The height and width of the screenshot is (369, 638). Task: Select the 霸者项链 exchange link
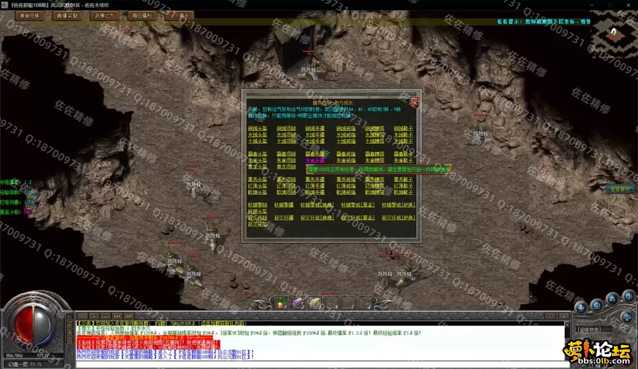click(286, 154)
